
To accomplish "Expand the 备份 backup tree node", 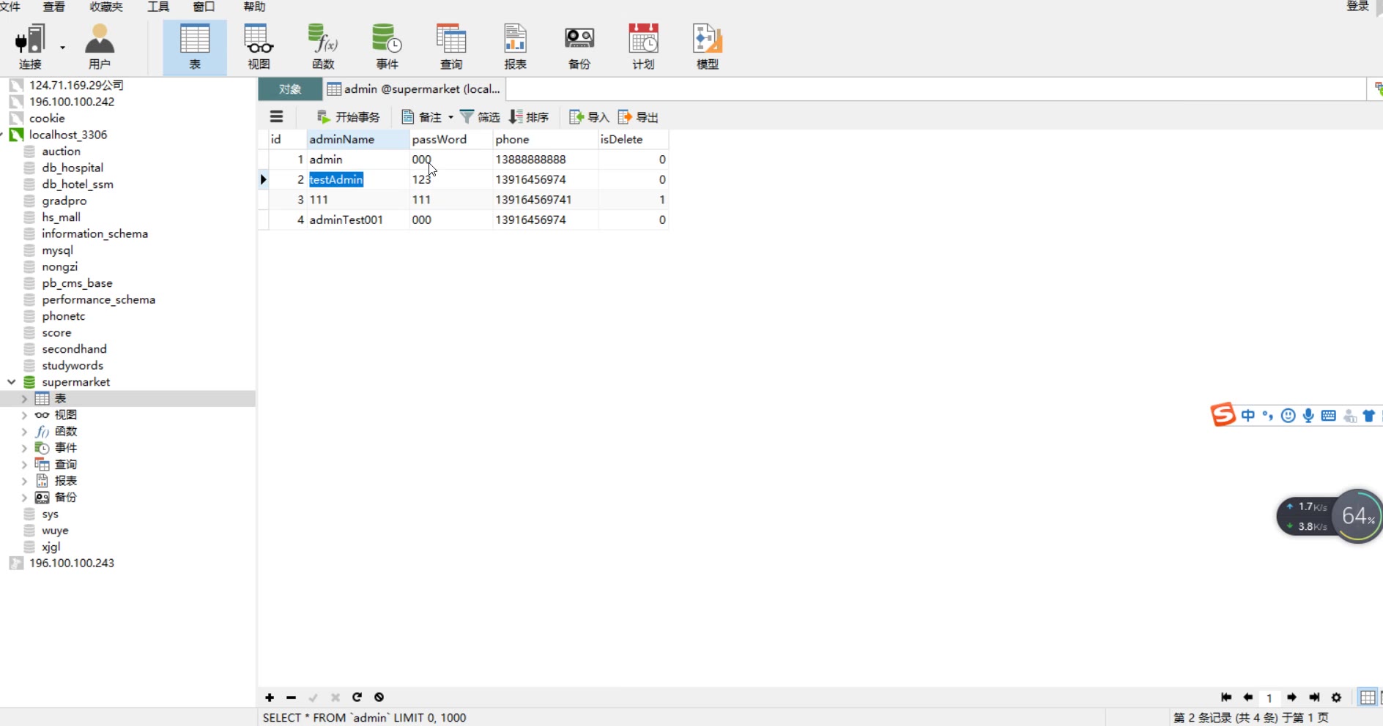I will coord(24,498).
